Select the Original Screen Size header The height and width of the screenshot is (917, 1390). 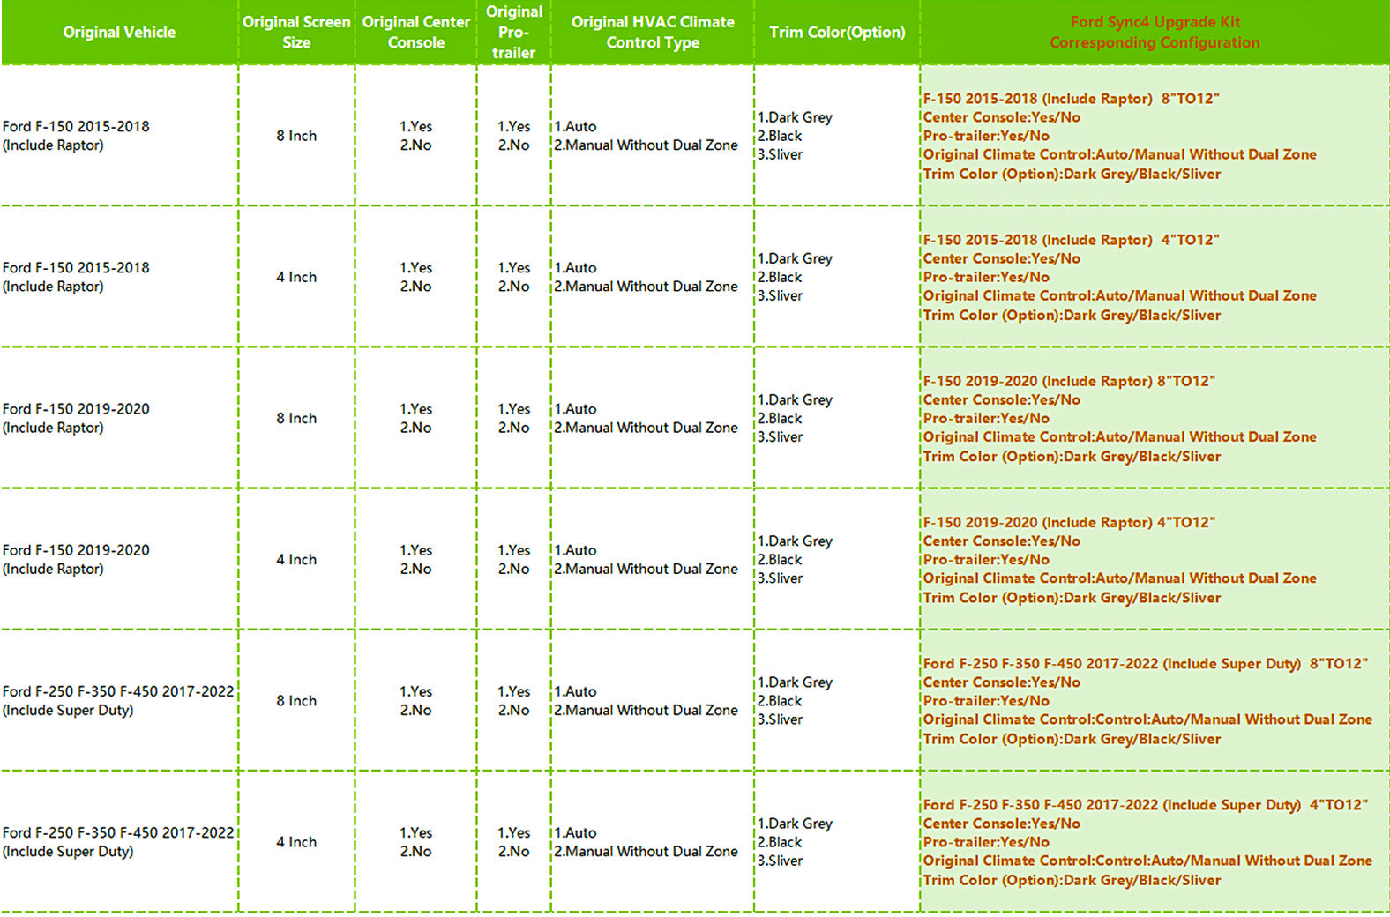click(296, 33)
